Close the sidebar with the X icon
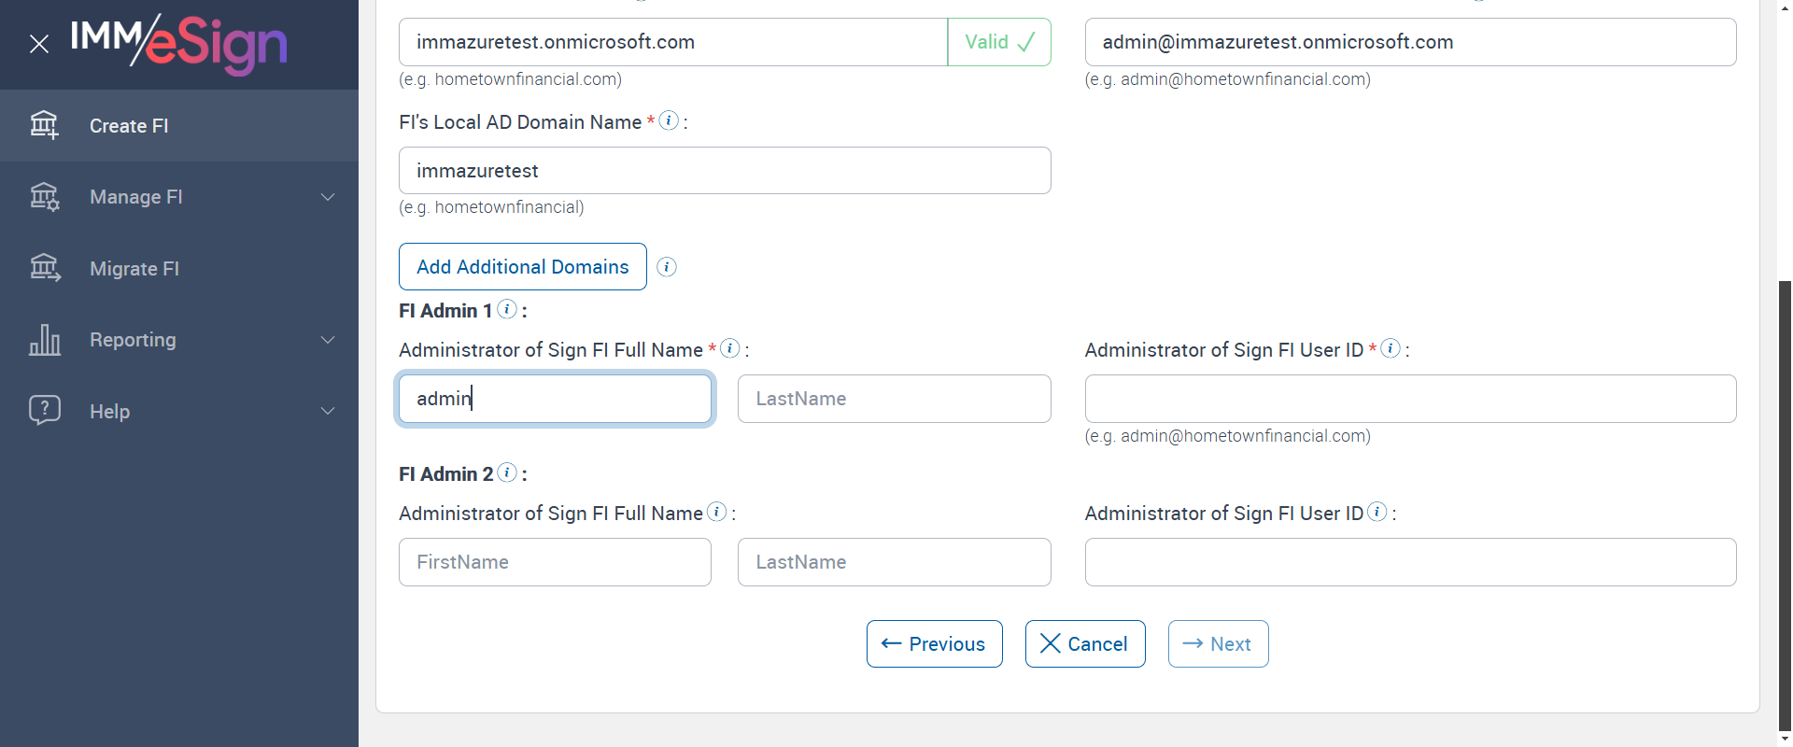This screenshot has width=1793, height=747. tap(39, 44)
